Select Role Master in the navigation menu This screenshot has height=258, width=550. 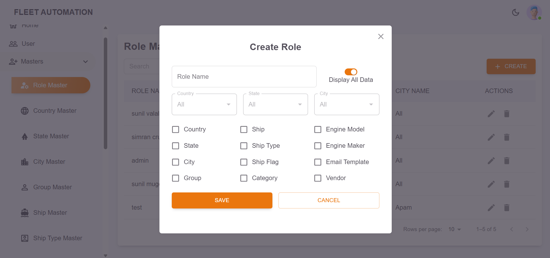click(x=51, y=85)
